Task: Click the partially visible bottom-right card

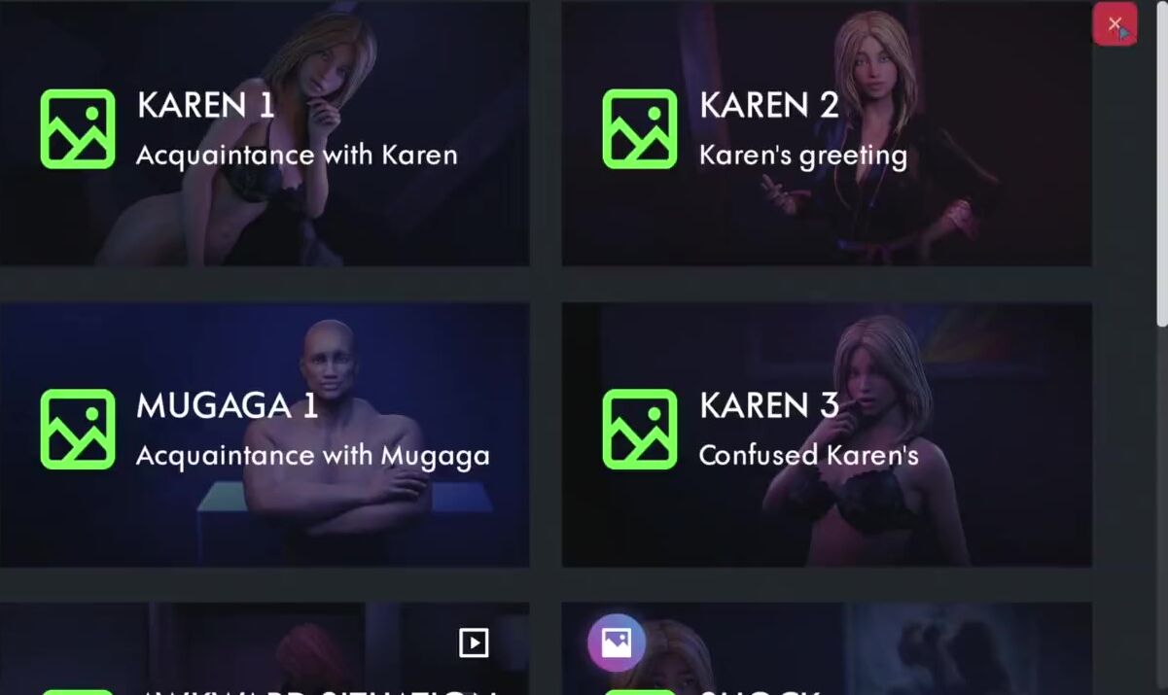Action: 827,649
